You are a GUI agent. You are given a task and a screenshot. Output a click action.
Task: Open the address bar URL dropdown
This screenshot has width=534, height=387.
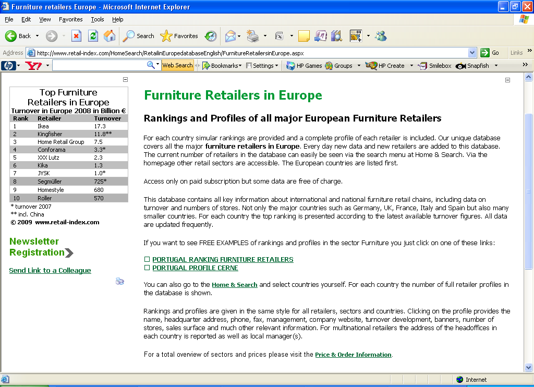click(472, 53)
